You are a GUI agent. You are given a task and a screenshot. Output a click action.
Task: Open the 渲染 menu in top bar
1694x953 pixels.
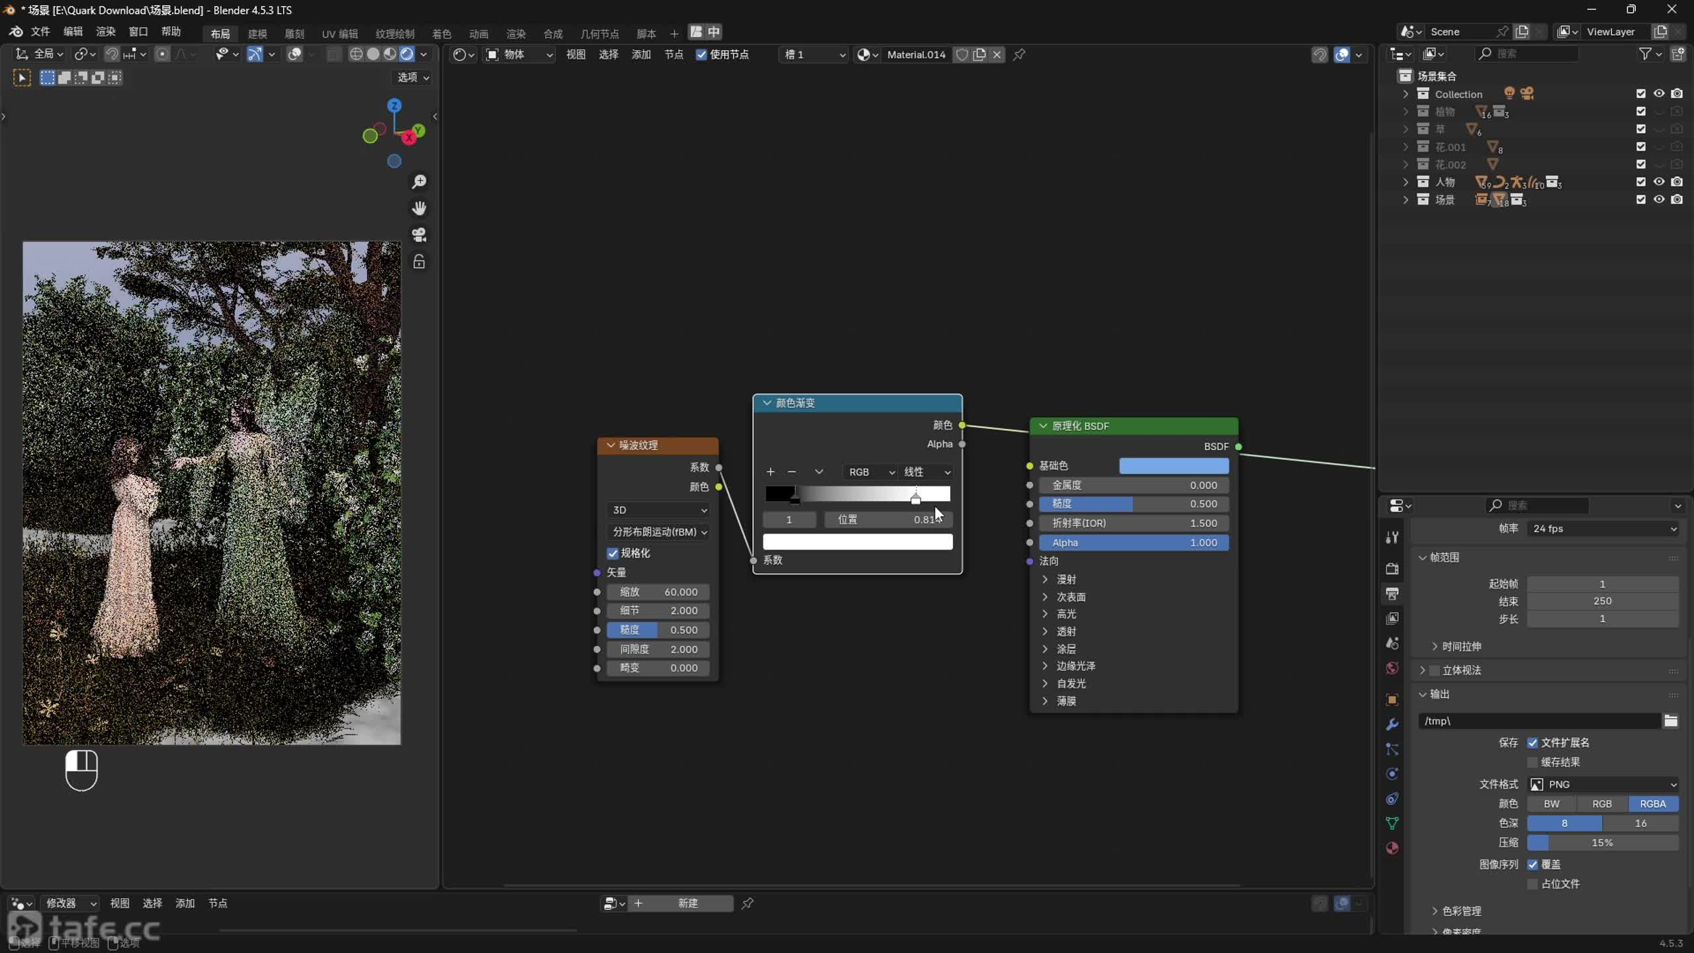point(105,32)
